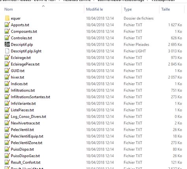Select the hiver.txt file name
Screen dimensions: 187x169
pos(17,77)
